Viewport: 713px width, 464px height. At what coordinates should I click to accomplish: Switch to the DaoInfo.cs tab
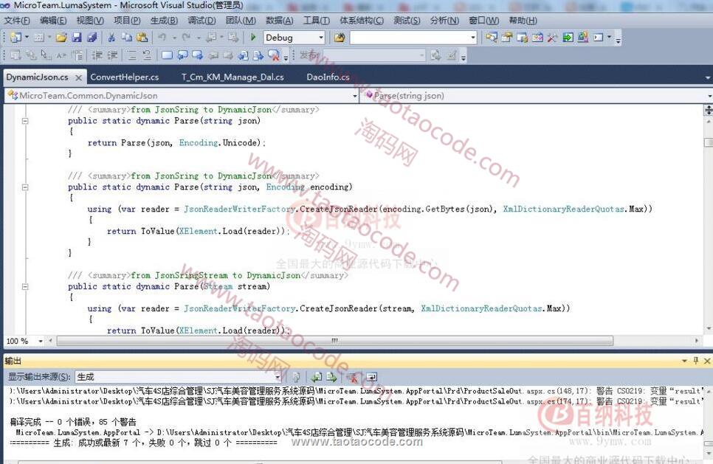click(x=328, y=77)
